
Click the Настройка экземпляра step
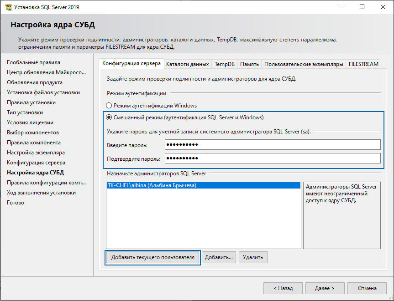(x=36, y=153)
